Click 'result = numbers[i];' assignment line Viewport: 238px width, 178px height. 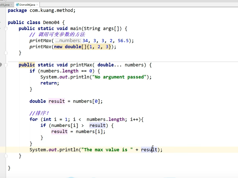78,131
